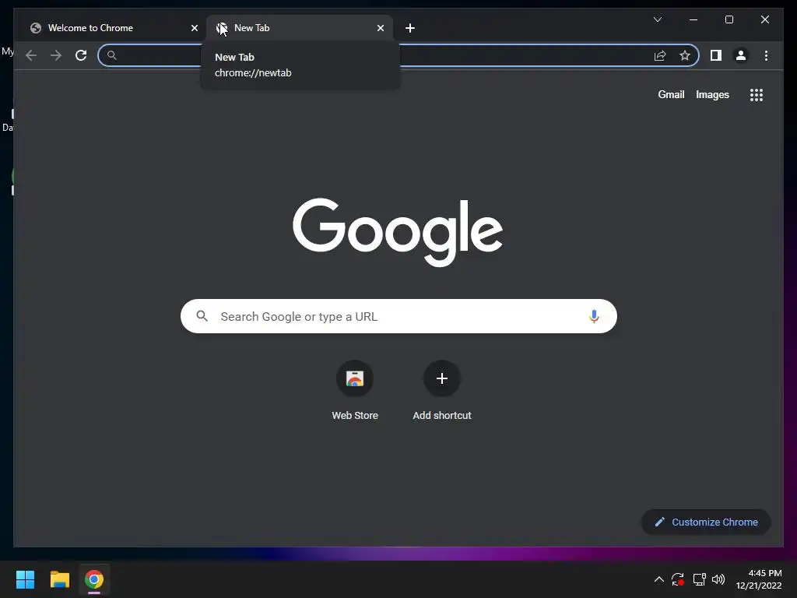Click Customize Chrome button
The width and height of the screenshot is (797, 598).
coord(706,522)
